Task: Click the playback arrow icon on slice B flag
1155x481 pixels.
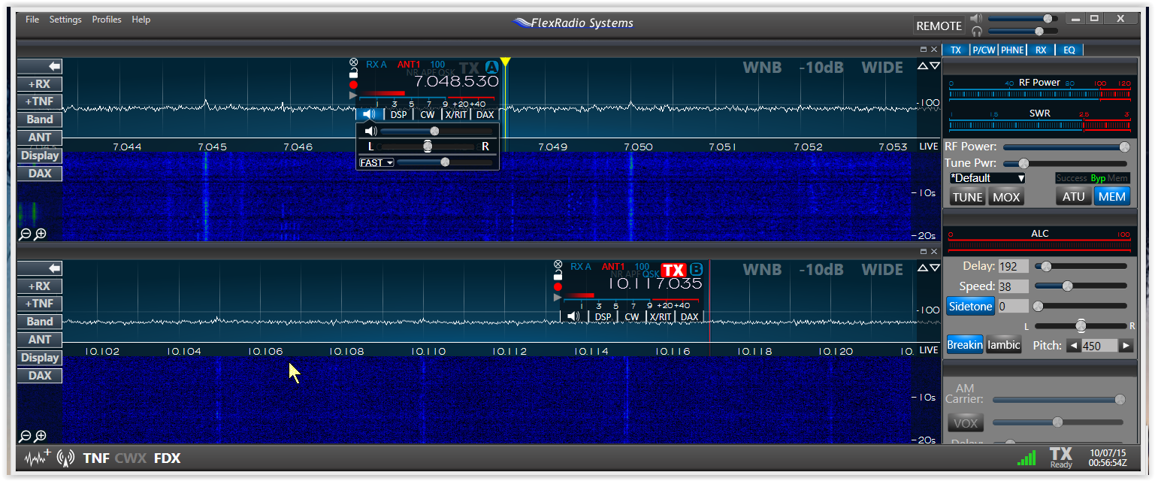Action: click(x=558, y=298)
